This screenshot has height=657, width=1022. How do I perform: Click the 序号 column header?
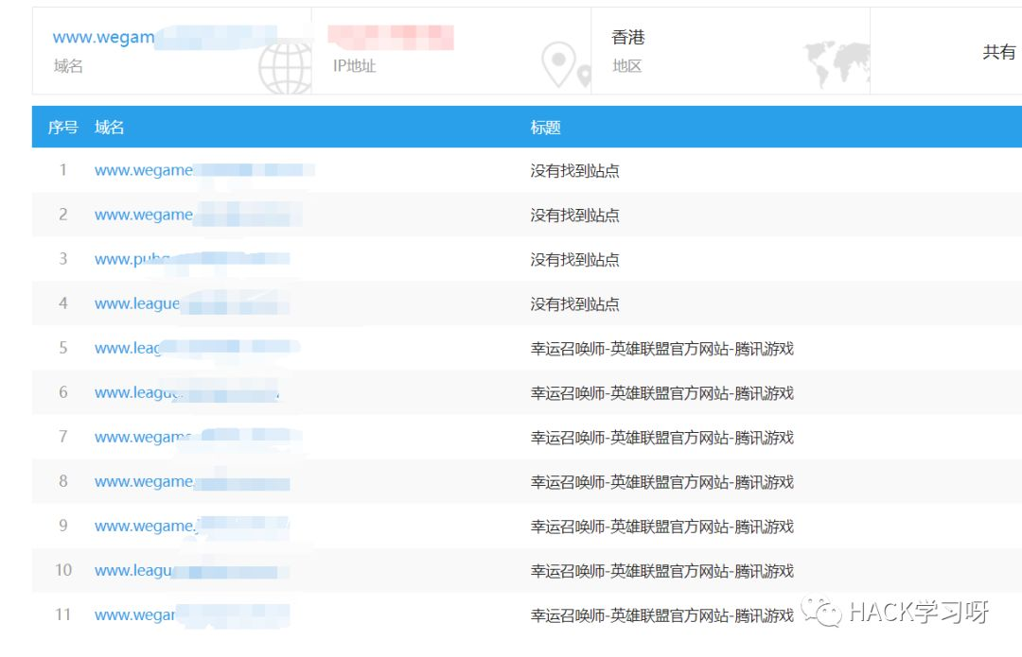[x=62, y=127]
